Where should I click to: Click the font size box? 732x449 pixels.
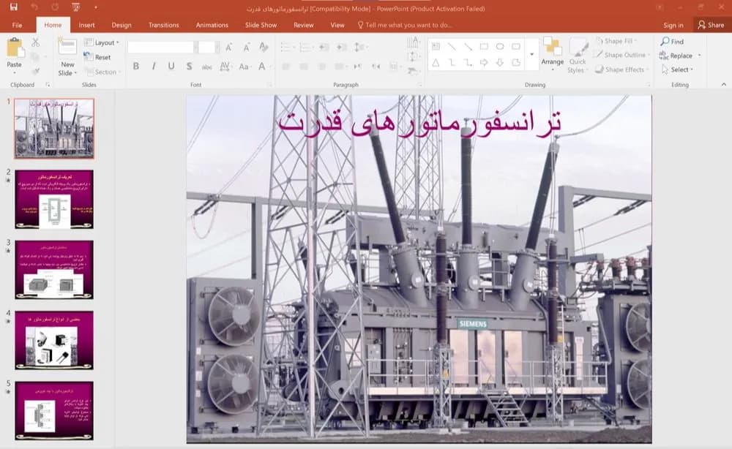[x=206, y=47]
